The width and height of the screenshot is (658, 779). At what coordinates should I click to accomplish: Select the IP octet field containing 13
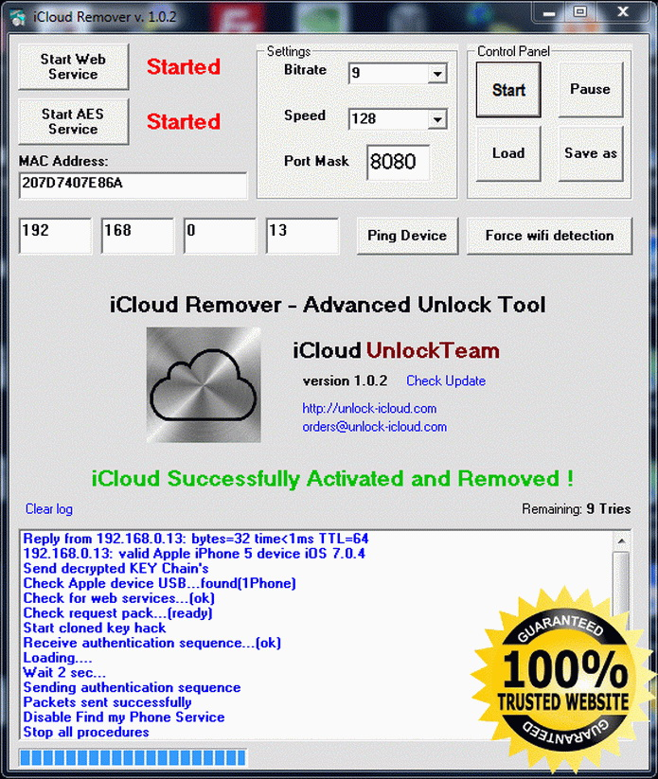pos(303,236)
